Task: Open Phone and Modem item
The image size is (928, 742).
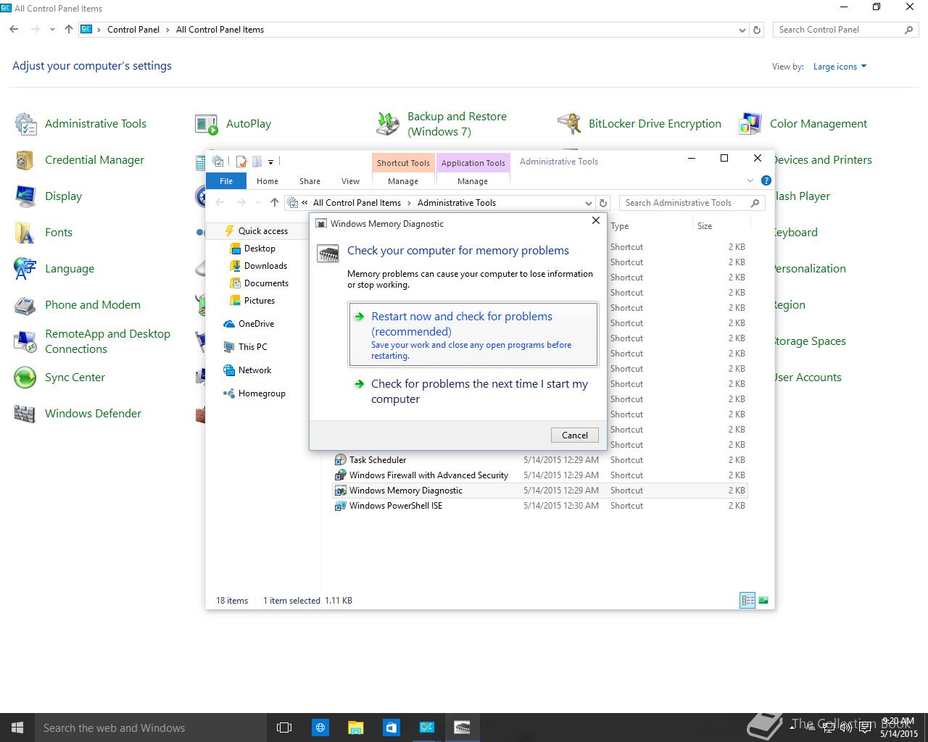Action: (78, 305)
